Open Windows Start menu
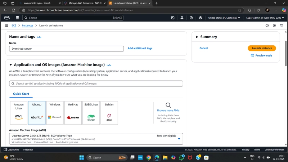 pos(82,157)
